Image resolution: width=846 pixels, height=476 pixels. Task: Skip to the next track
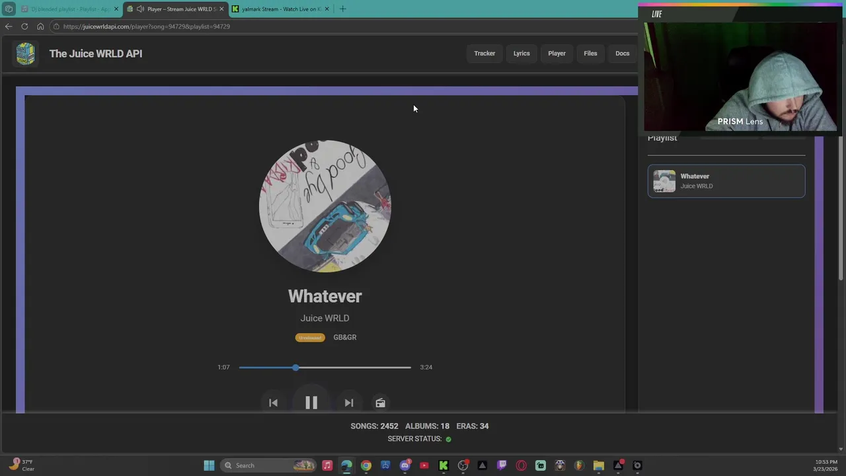coord(349,403)
